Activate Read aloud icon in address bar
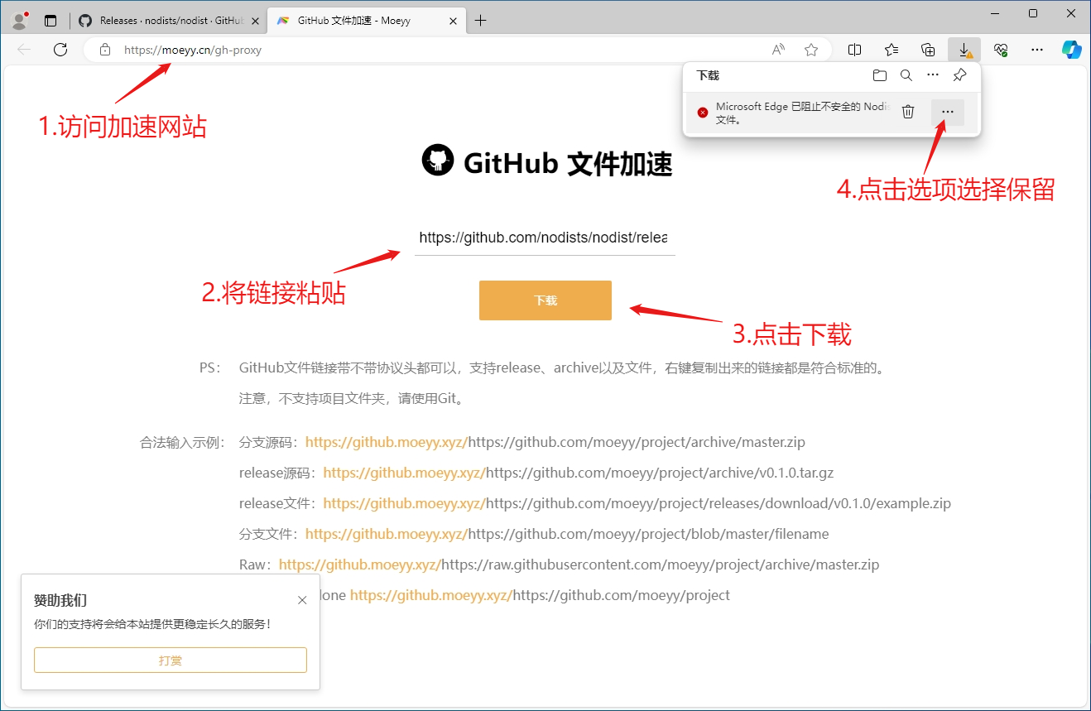This screenshot has width=1091, height=711. click(778, 50)
